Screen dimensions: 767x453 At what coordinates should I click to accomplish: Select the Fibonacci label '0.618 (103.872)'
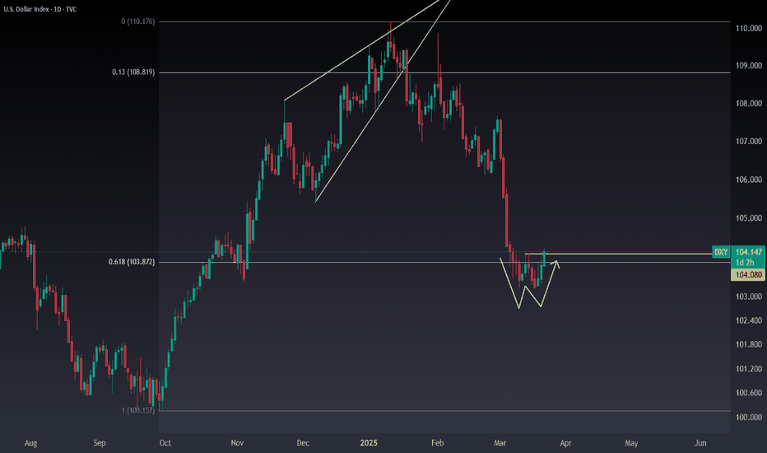(x=132, y=262)
